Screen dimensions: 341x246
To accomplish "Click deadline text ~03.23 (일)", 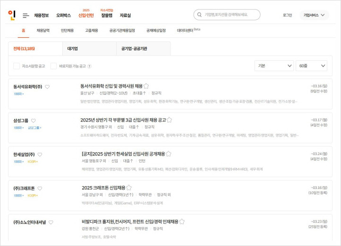I will [x=319, y=221].
